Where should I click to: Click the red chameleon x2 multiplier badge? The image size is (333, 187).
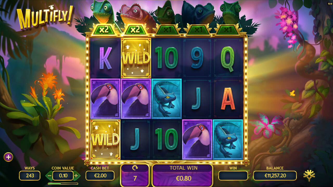point(135,30)
